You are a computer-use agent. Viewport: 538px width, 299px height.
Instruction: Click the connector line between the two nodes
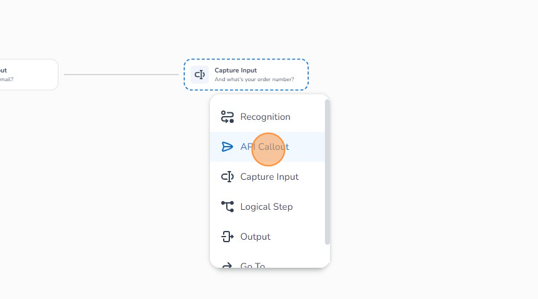pos(121,74)
